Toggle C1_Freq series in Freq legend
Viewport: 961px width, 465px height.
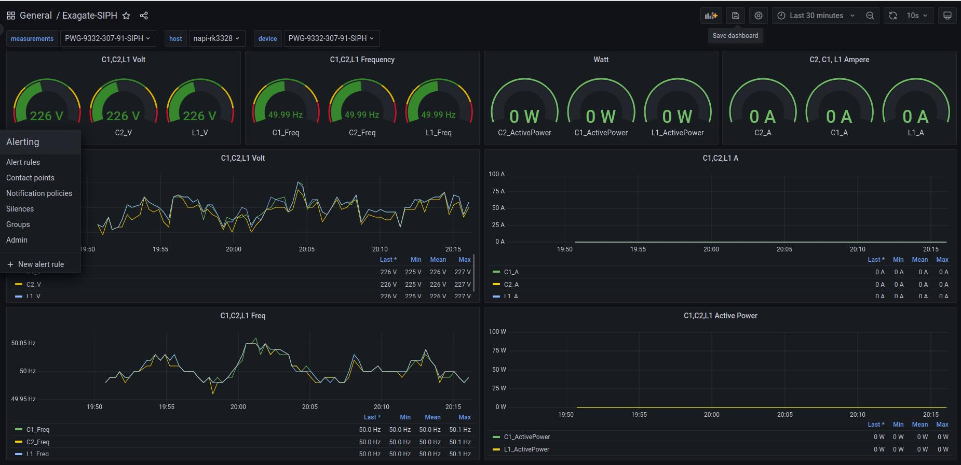(x=38, y=430)
